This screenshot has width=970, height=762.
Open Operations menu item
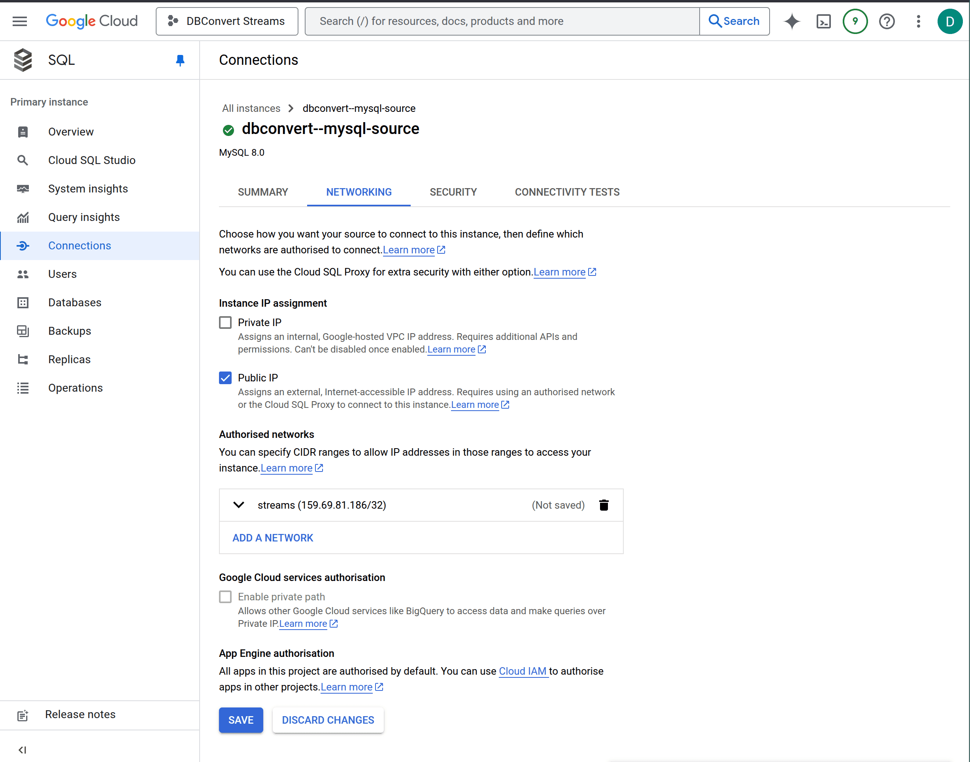[x=100, y=388]
